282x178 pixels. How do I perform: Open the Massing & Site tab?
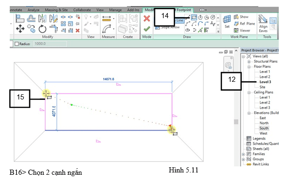click(x=56, y=10)
